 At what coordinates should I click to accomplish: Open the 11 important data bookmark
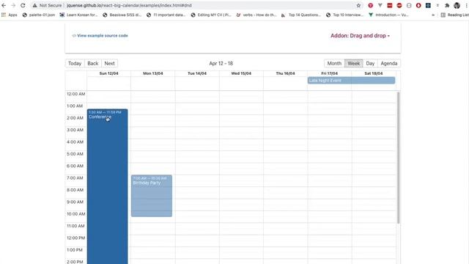pyautogui.click(x=166, y=15)
